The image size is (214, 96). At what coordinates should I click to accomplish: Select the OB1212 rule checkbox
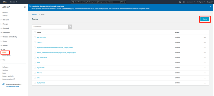coord(35,42)
